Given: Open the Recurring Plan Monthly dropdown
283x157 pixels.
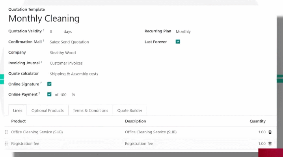Looking at the screenshot, I should point(183,32).
